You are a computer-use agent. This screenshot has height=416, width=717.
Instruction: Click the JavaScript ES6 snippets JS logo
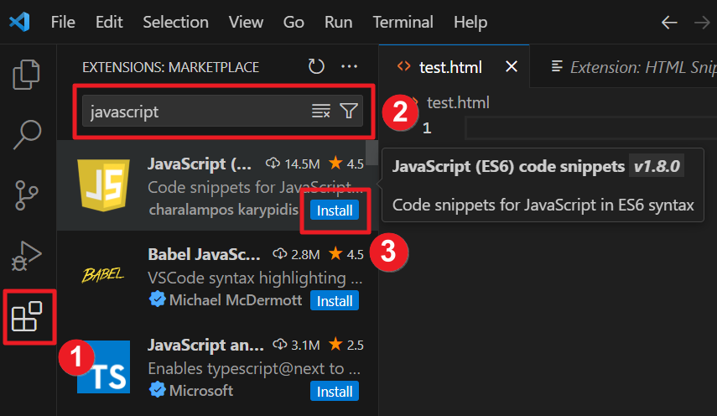coord(103,185)
